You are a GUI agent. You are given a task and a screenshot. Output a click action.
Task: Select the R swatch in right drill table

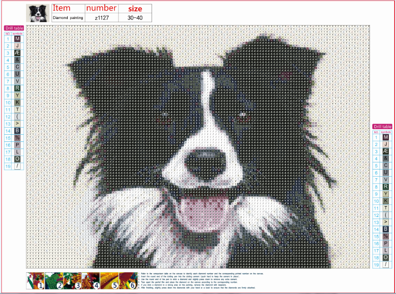pyautogui.click(x=386, y=187)
